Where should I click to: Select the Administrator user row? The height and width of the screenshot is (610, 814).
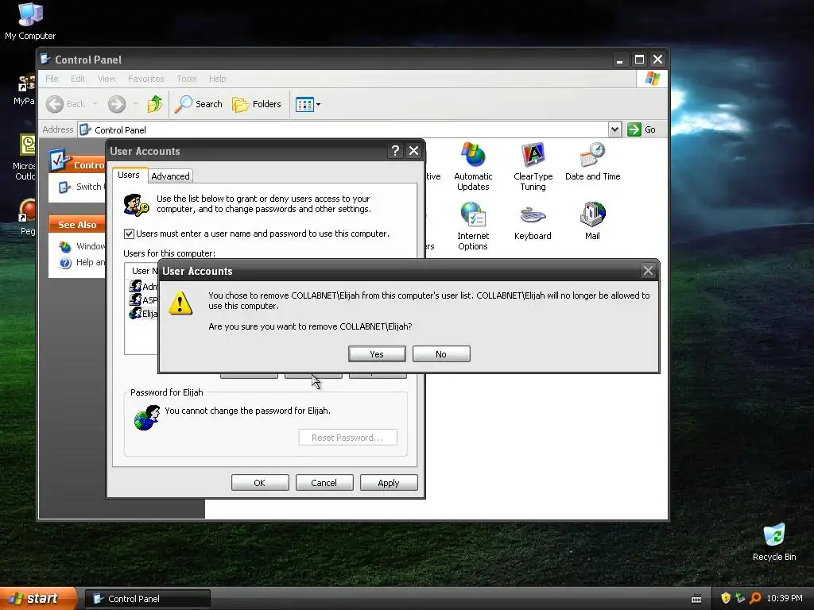click(x=143, y=286)
